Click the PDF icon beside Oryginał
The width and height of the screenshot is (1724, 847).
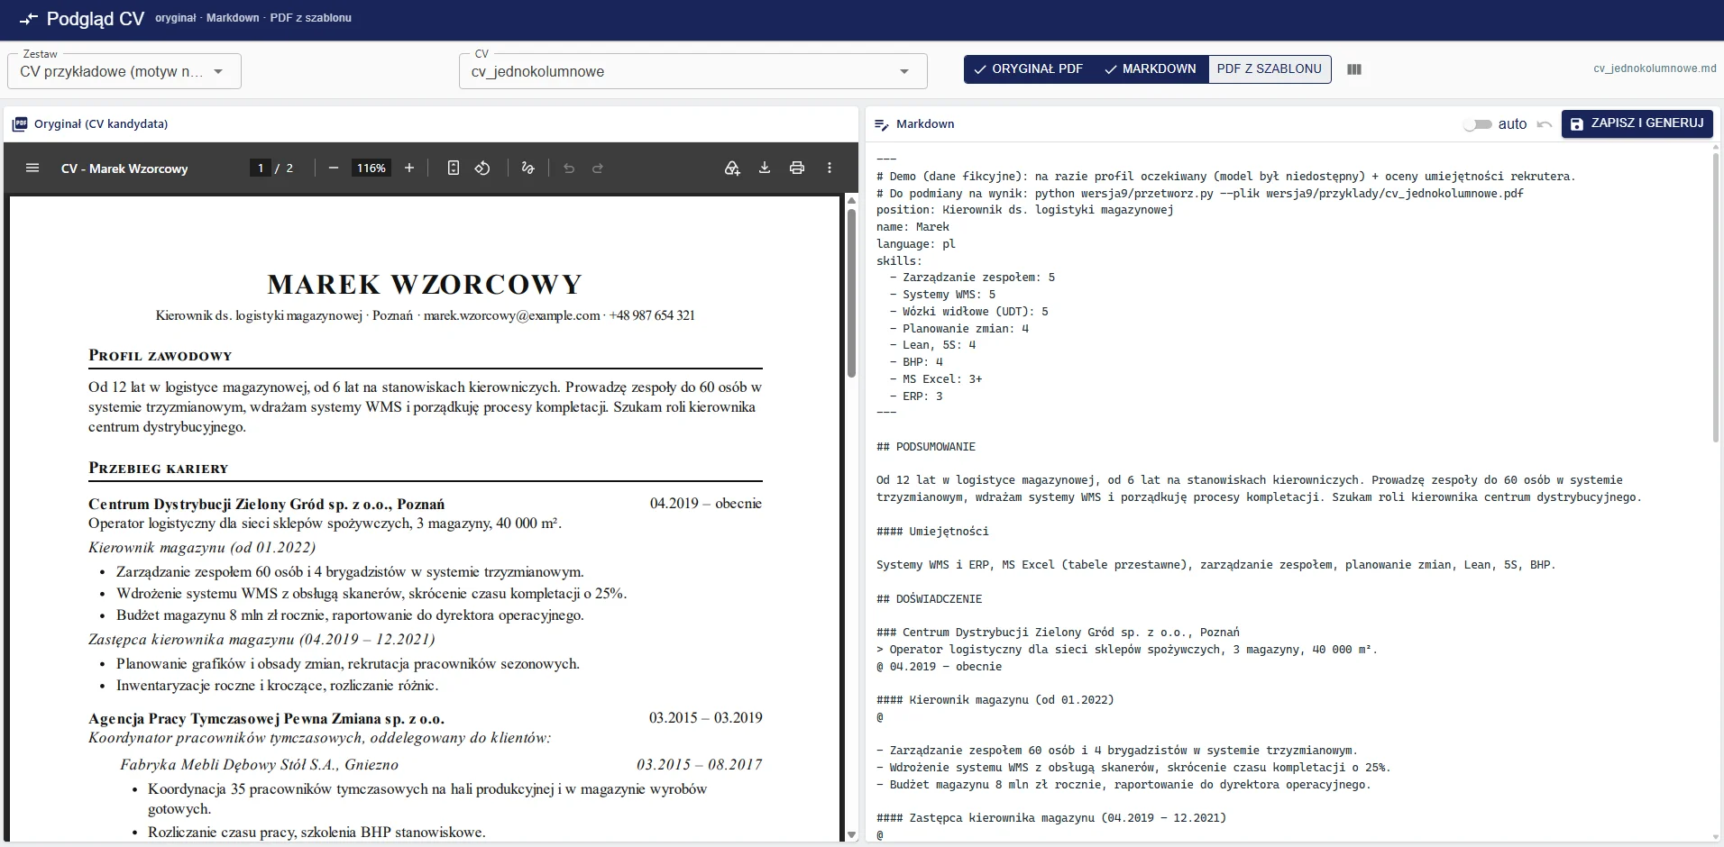[20, 124]
